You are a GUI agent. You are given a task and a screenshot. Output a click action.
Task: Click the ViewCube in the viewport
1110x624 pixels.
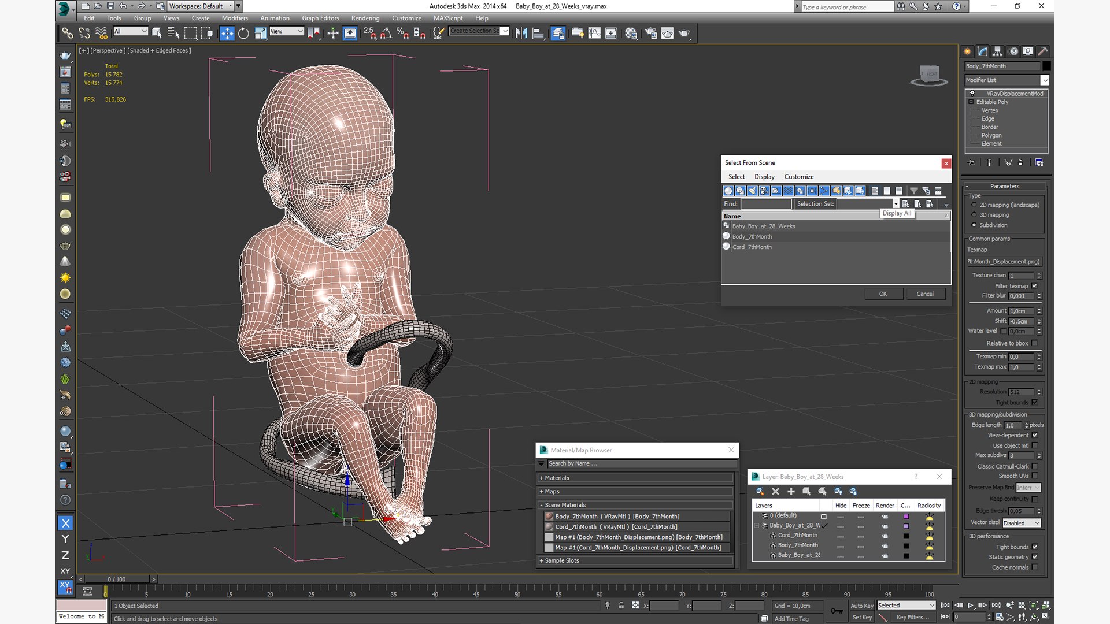click(x=930, y=75)
